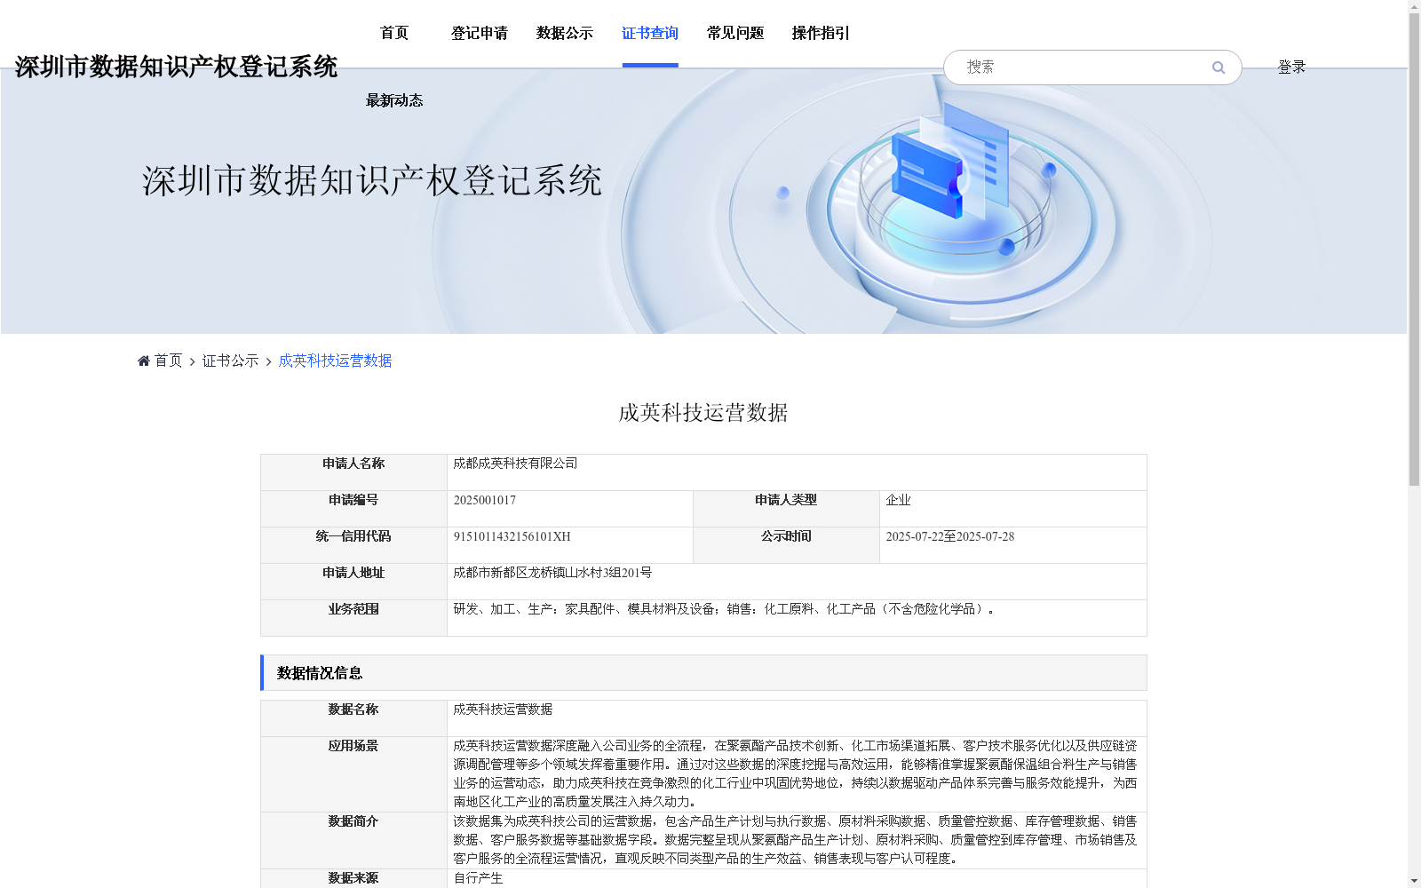
Task: Open 最新动态 menu item
Action: (394, 100)
